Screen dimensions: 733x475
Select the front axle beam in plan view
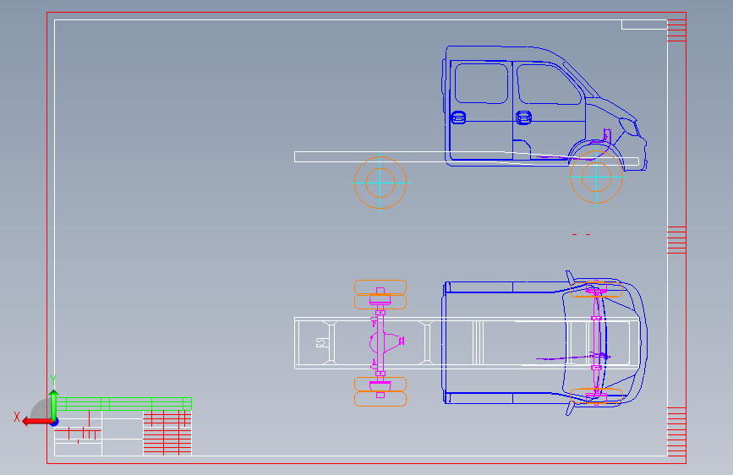(597, 344)
